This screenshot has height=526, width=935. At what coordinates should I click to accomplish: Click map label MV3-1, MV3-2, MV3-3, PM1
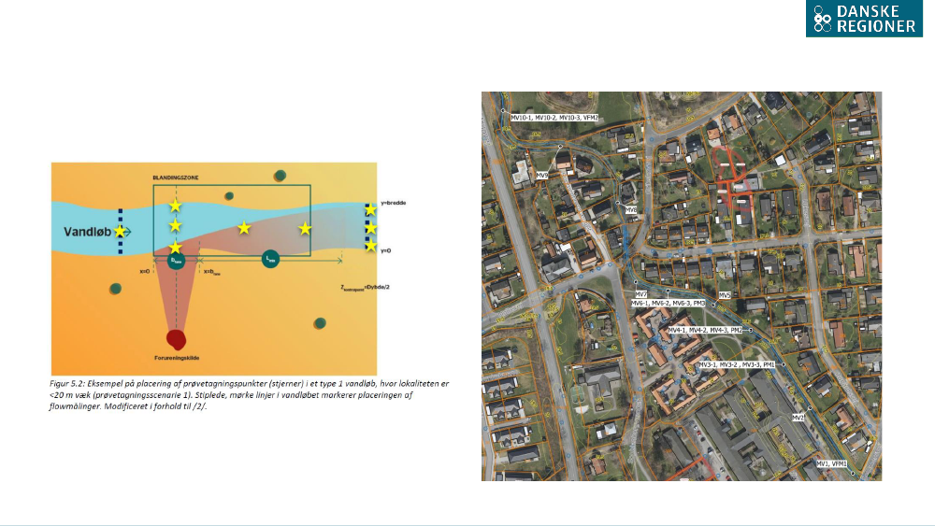click(737, 364)
